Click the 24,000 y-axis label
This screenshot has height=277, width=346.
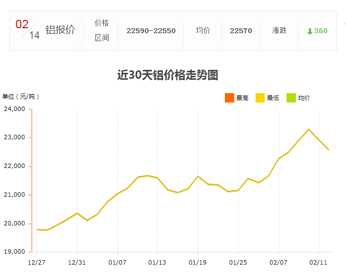[x=14, y=109]
